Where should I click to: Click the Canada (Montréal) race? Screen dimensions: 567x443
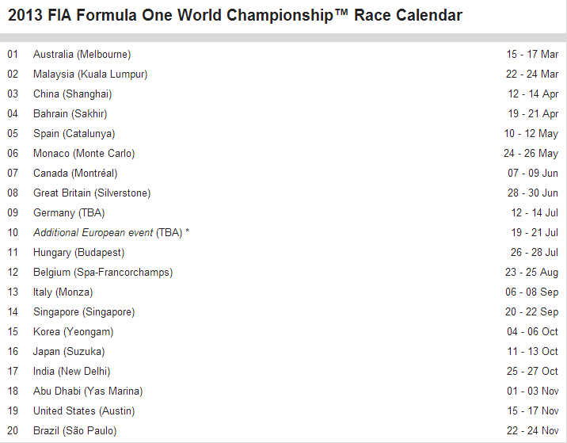coord(75,174)
